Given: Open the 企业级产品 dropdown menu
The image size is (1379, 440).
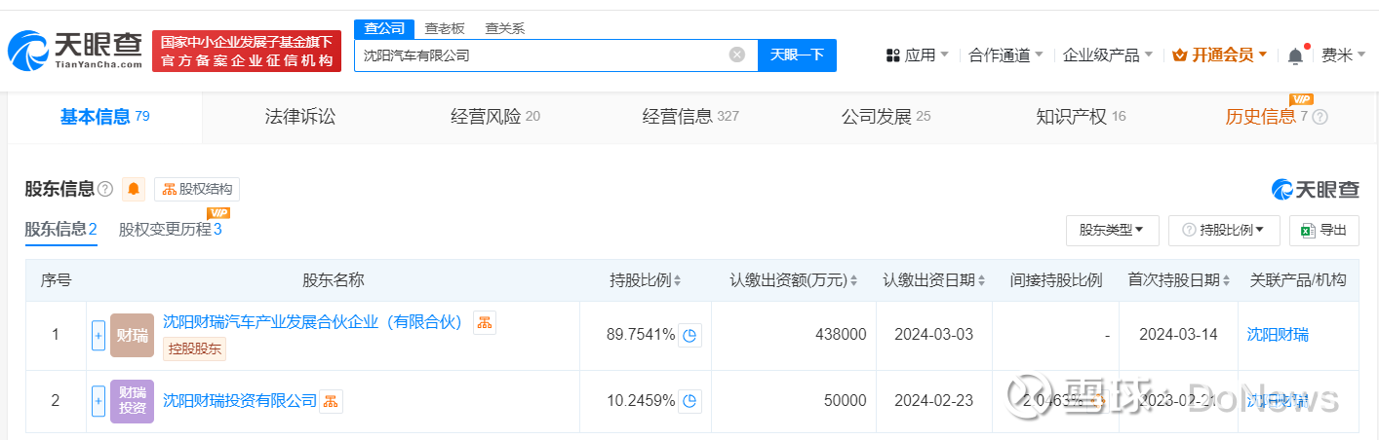Looking at the screenshot, I should click(x=1107, y=55).
